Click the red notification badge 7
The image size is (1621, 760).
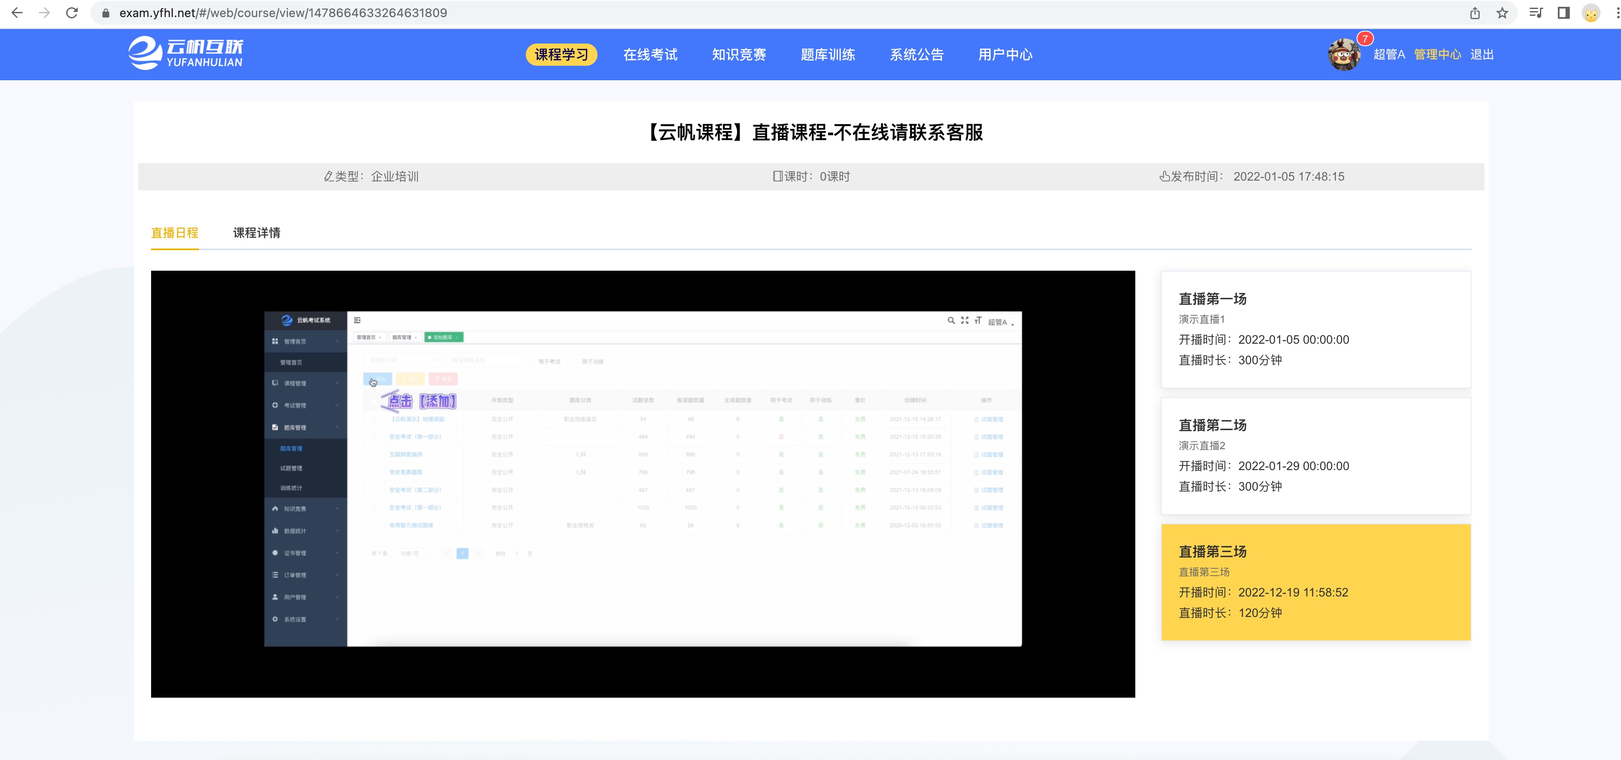click(1364, 38)
